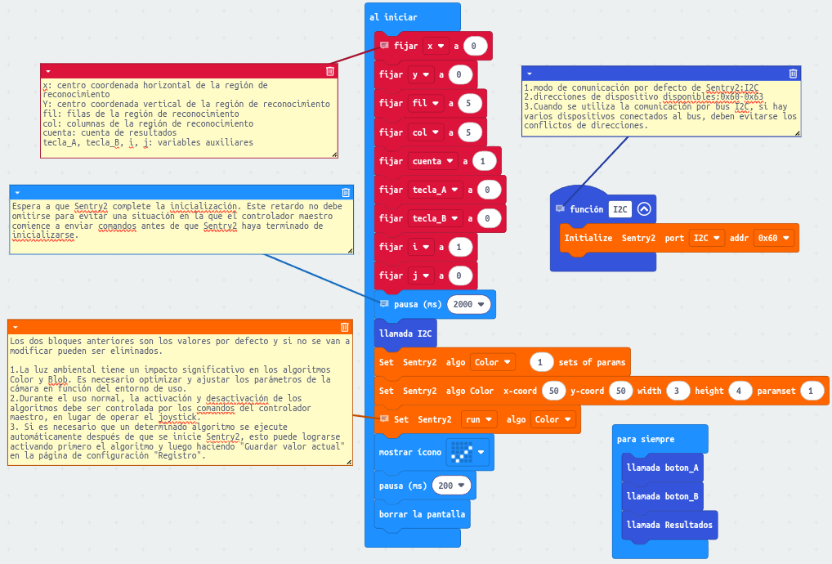Open the col variable dropdown

point(426,132)
